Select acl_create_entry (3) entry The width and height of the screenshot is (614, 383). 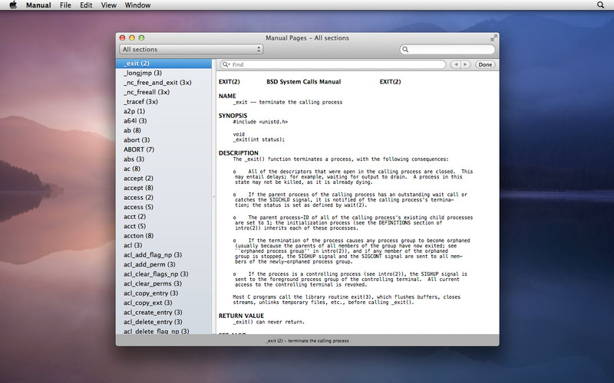pos(163,313)
